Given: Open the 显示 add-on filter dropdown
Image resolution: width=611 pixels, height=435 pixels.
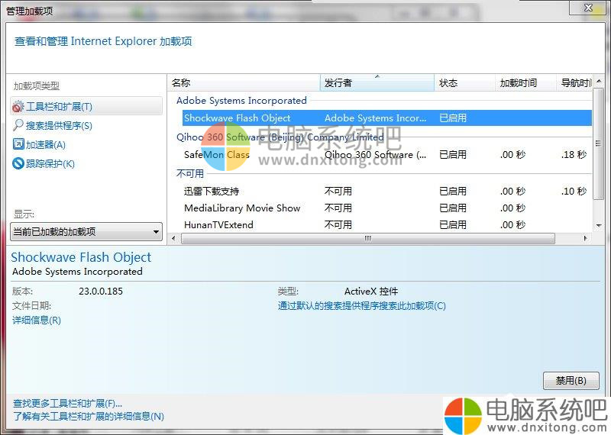Looking at the screenshot, I should (x=87, y=232).
